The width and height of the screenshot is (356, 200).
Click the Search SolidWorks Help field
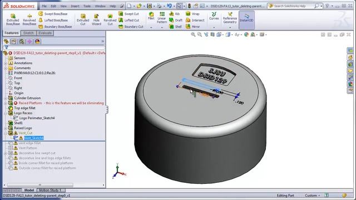(293, 6)
